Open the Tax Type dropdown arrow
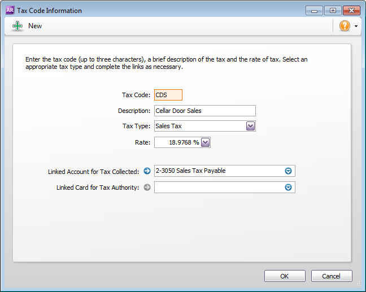This screenshot has height=292, width=366. click(x=251, y=127)
